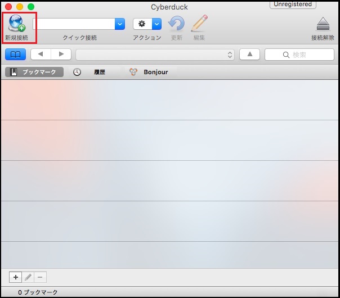Click the 編集 pencil icon
Image resolution: width=340 pixels, height=298 pixels.
click(x=199, y=24)
